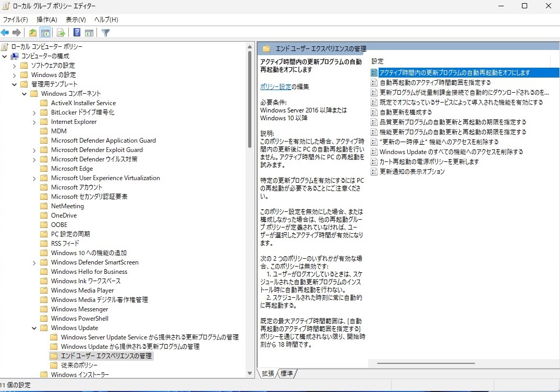Open the 操作(A) menu

click(x=47, y=20)
